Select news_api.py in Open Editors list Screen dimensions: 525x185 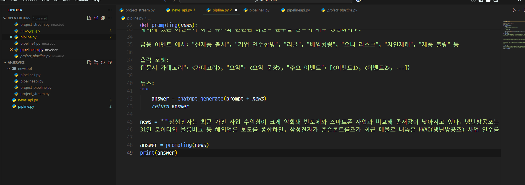59,31
